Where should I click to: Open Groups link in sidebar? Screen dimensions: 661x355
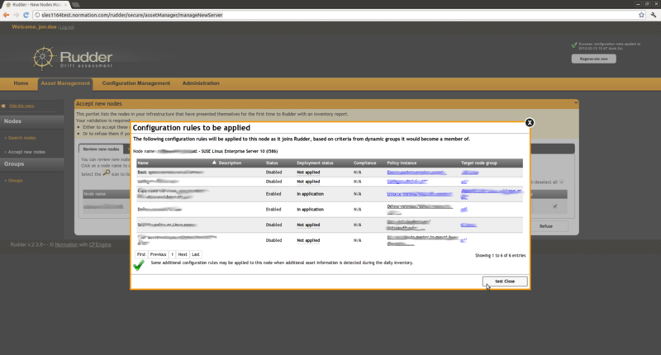pyautogui.click(x=15, y=181)
